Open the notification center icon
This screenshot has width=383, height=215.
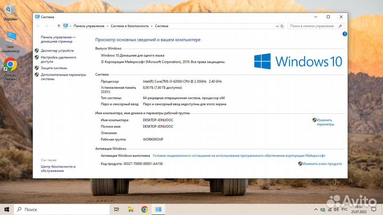(374, 209)
